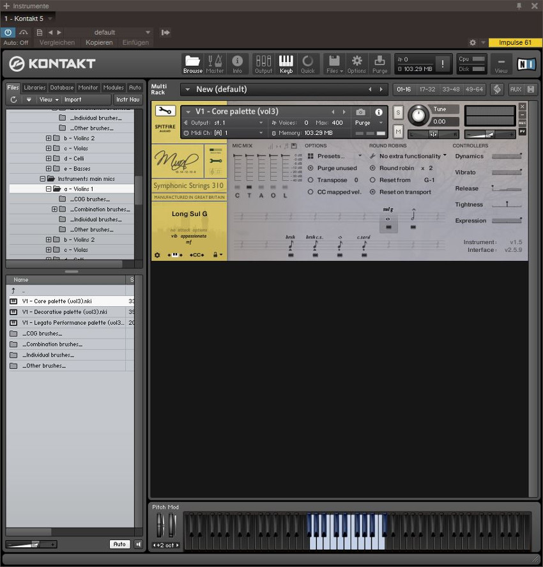Open Kontakt Options dialog
This screenshot has height=567, width=543.
356,65
